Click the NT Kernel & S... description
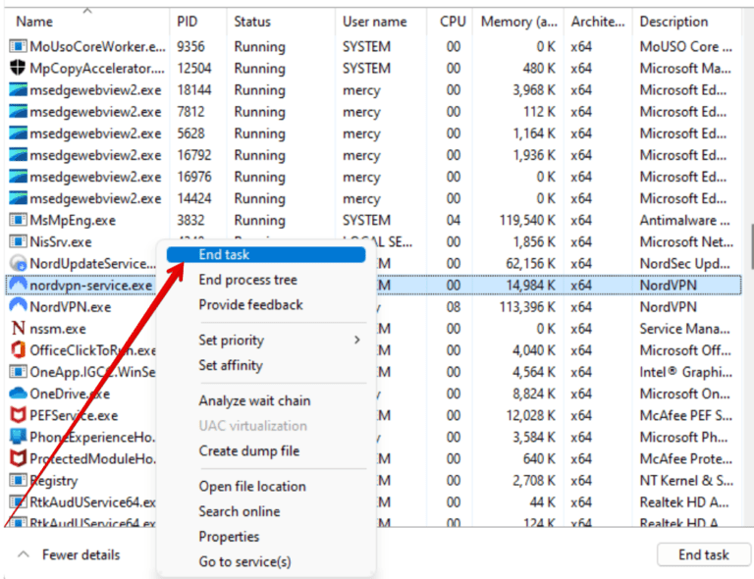Image resolution: width=754 pixels, height=579 pixels. pos(686,481)
